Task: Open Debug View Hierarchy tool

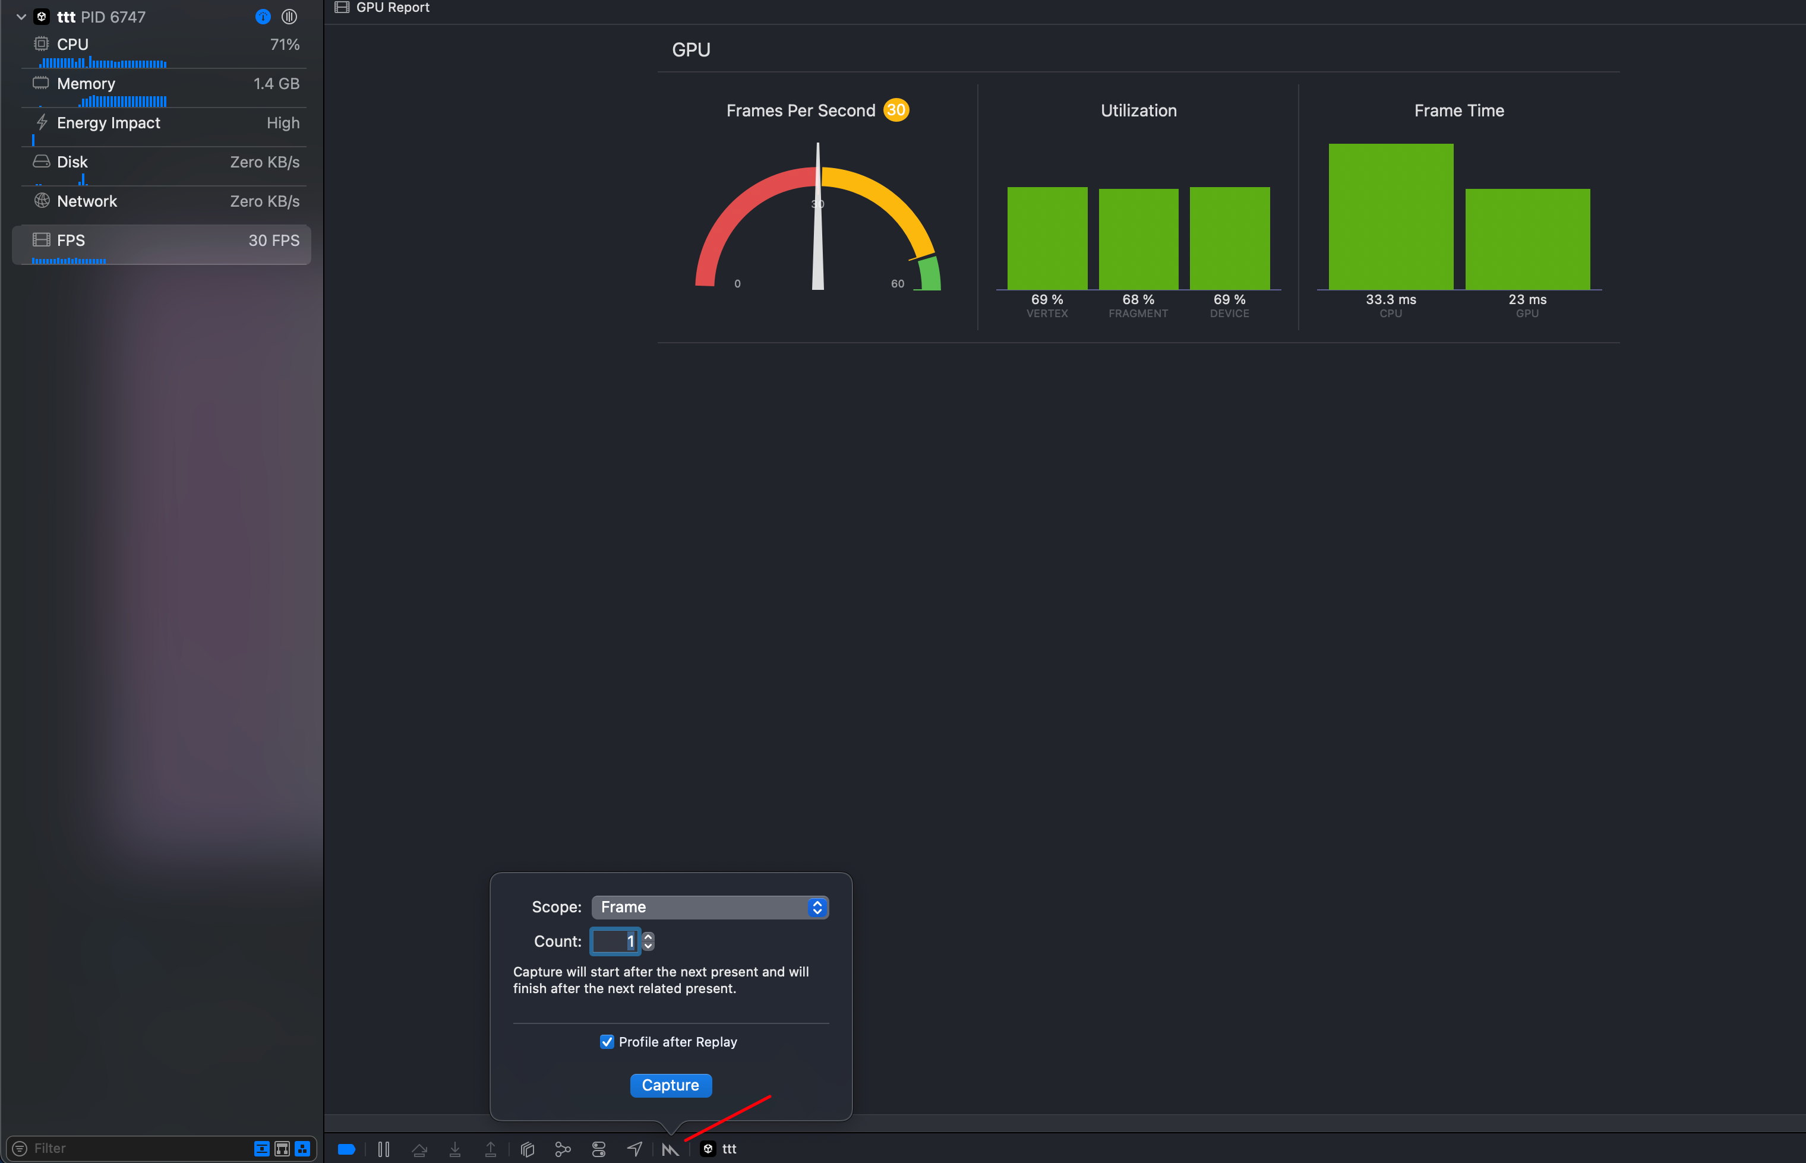Action: click(527, 1149)
